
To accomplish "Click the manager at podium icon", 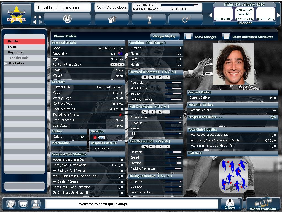I will pyautogui.click(x=36, y=204).
